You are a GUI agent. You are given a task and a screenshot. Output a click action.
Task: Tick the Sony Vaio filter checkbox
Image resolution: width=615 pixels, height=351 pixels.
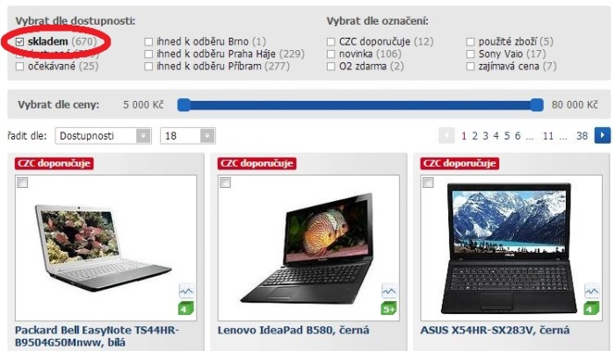[470, 54]
